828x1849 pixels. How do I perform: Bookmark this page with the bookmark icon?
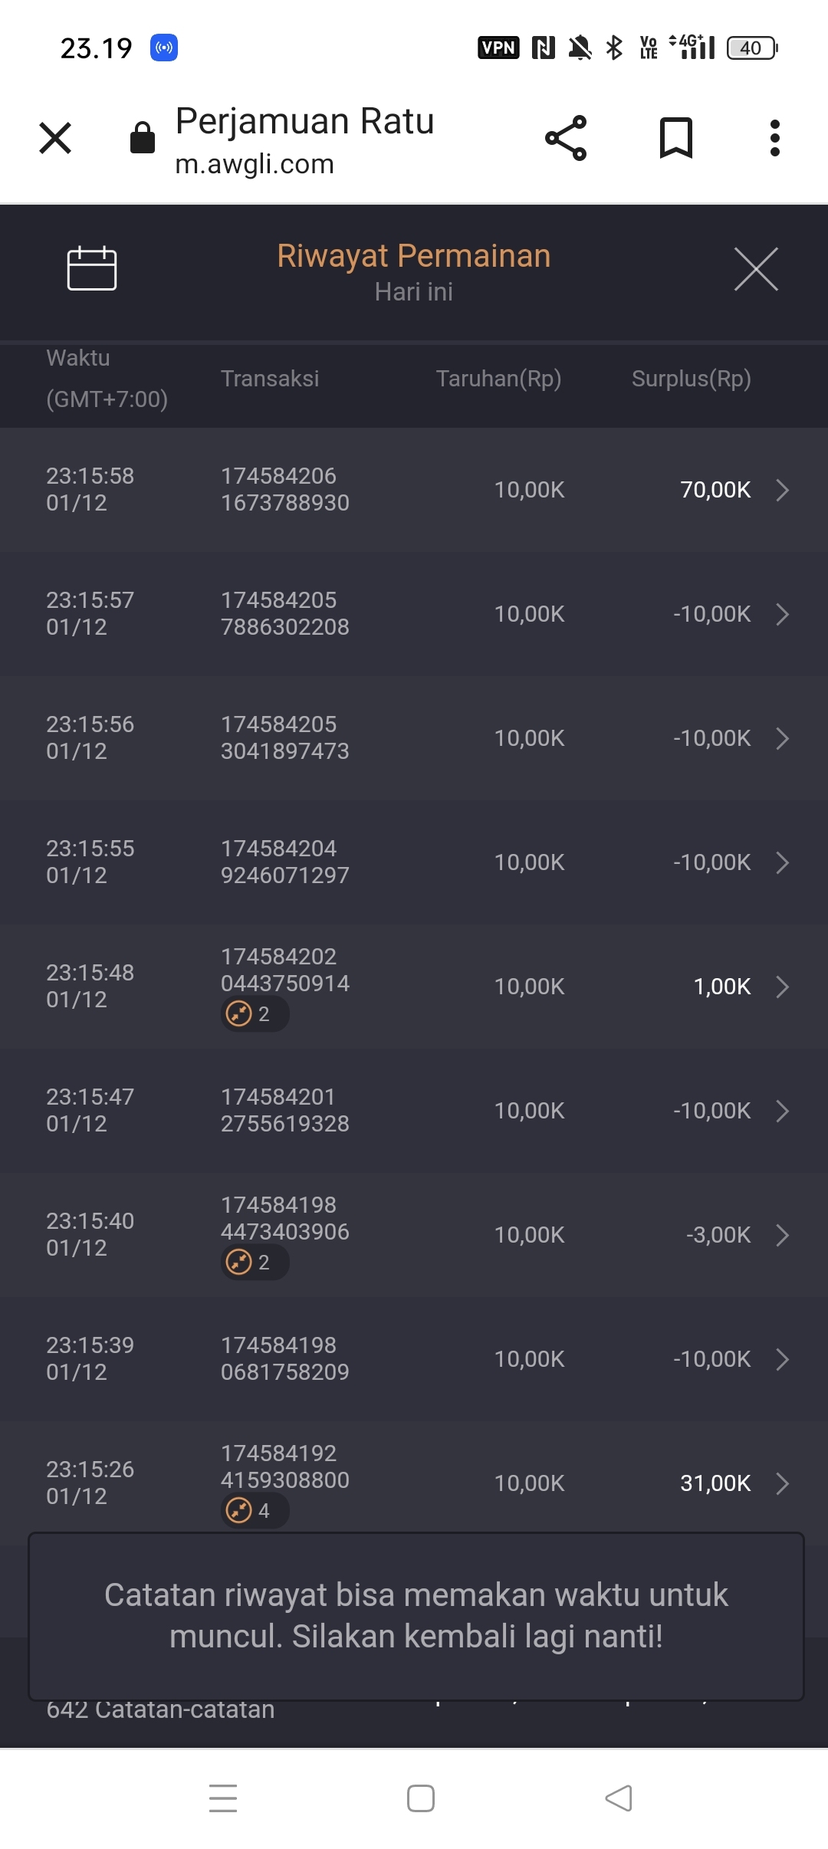tap(676, 139)
